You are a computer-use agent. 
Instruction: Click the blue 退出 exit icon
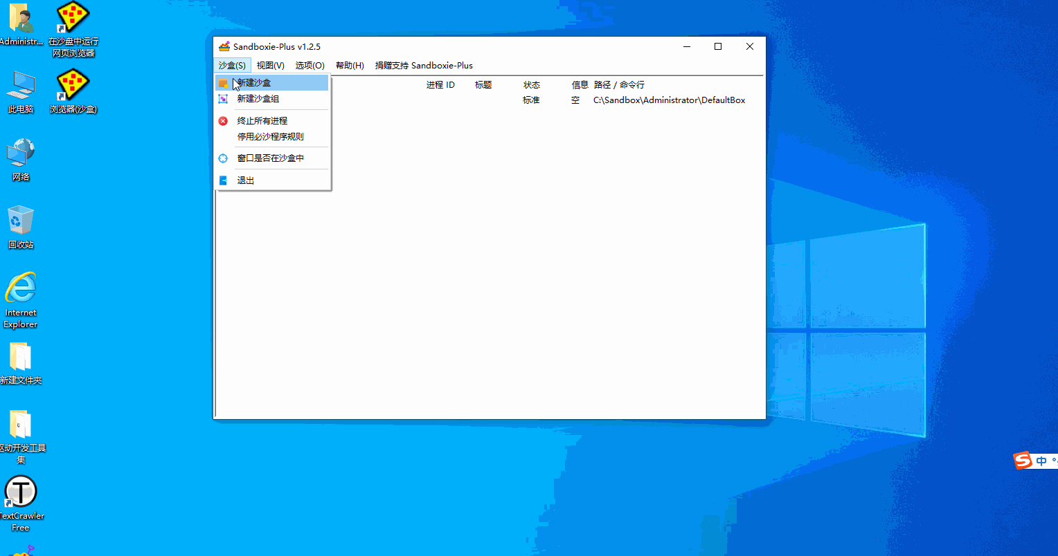[223, 180]
